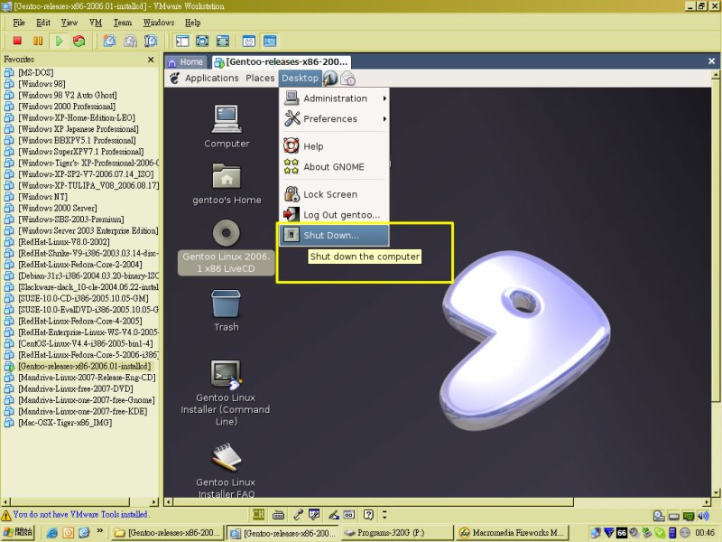
Task: Click the GNOME Desktop menu
Action: (300, 79)
